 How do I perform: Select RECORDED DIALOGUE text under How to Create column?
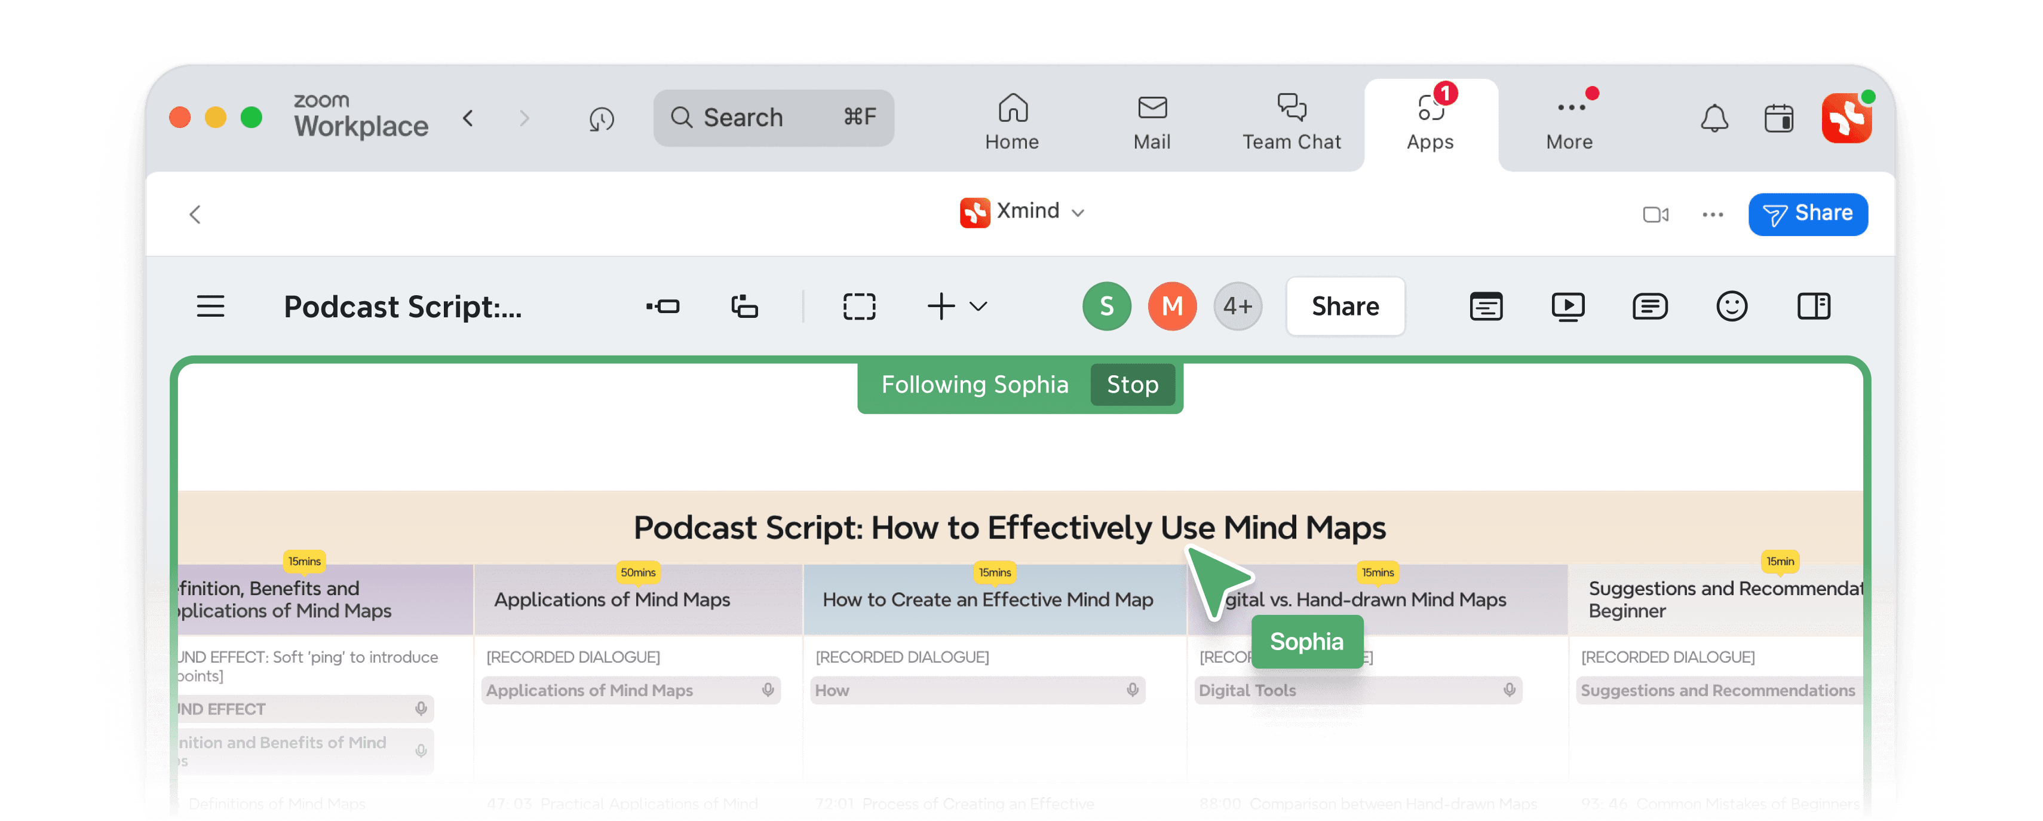[x=902, y=657]
